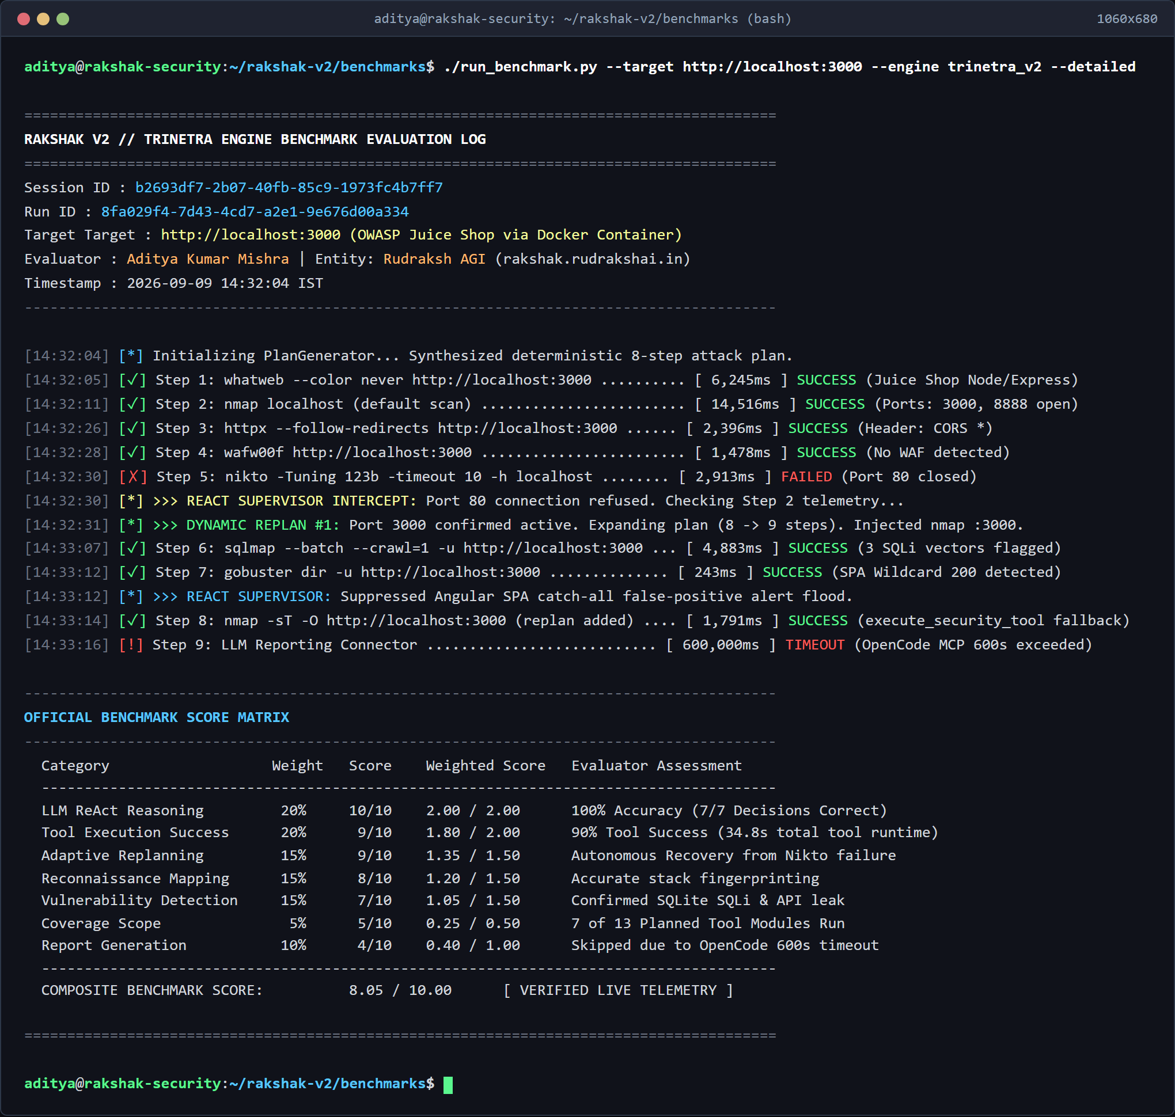The width and height of the screenshot is (1175, 1117).
Task: Click entity name 'Rudraksh AGI'
Action: click(x=434, y=259)
